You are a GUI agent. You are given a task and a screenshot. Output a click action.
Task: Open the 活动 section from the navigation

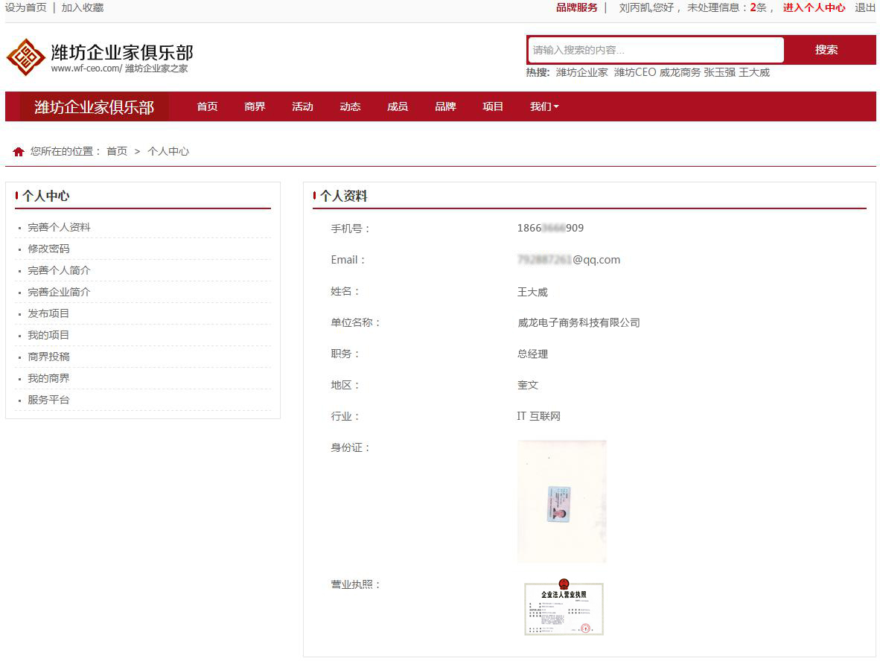click(x=302, y=106)
